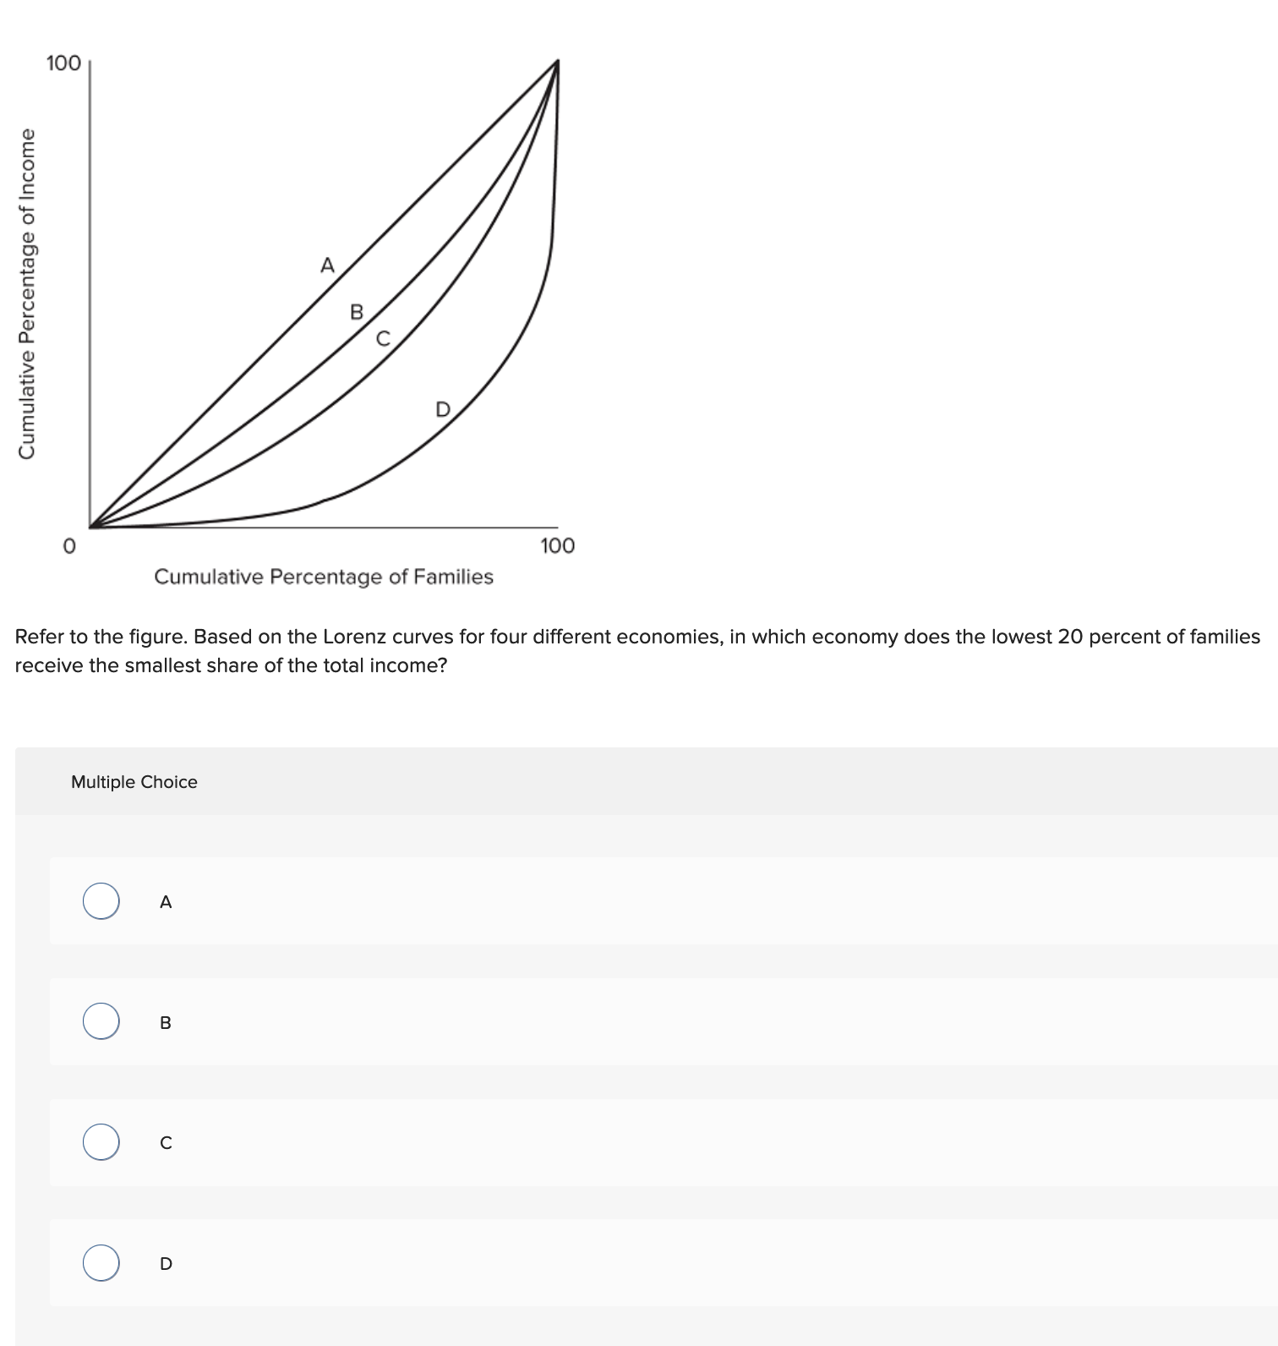Click the 100 label on the x-axis

pyautogui.click(x=557, y=546)
